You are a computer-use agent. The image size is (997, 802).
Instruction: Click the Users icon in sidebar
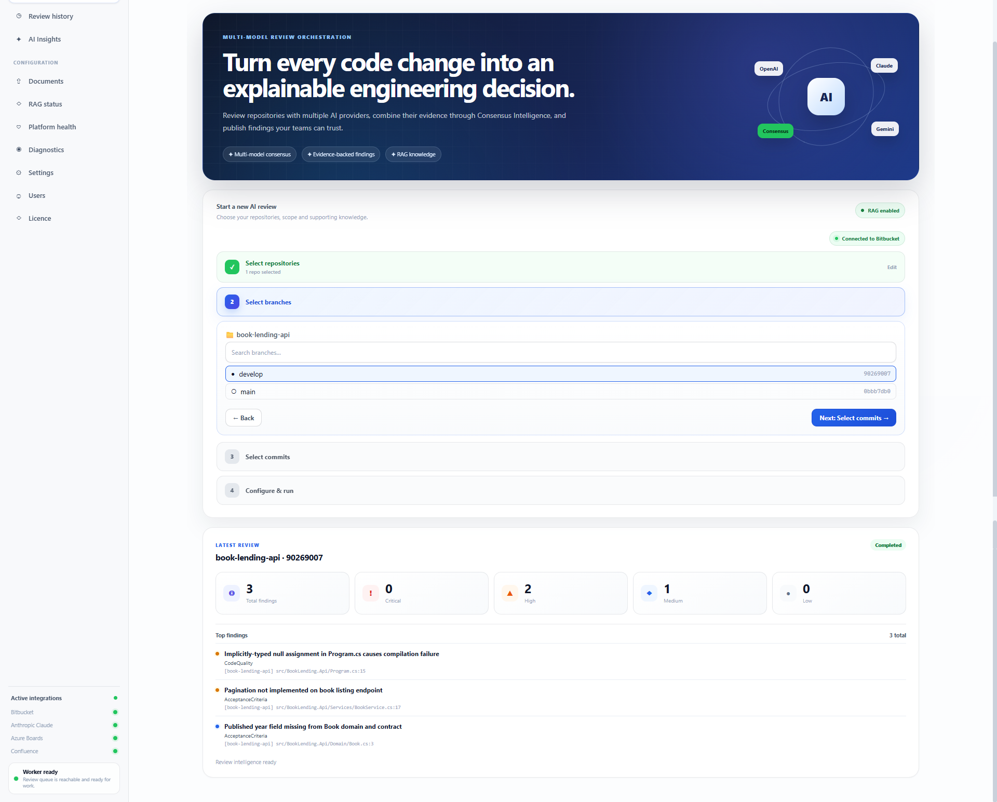19,196
